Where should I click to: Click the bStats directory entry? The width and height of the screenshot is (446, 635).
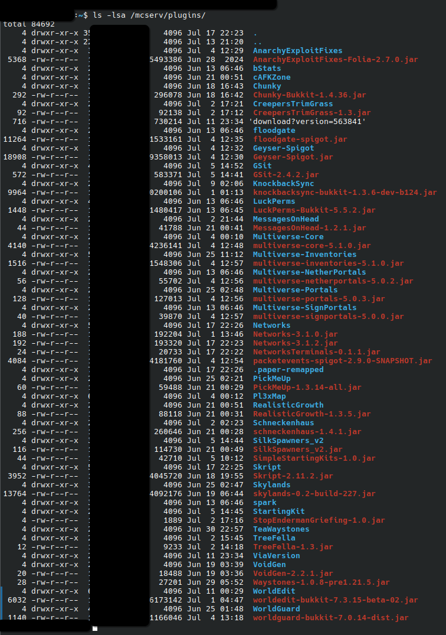point(267,69)
